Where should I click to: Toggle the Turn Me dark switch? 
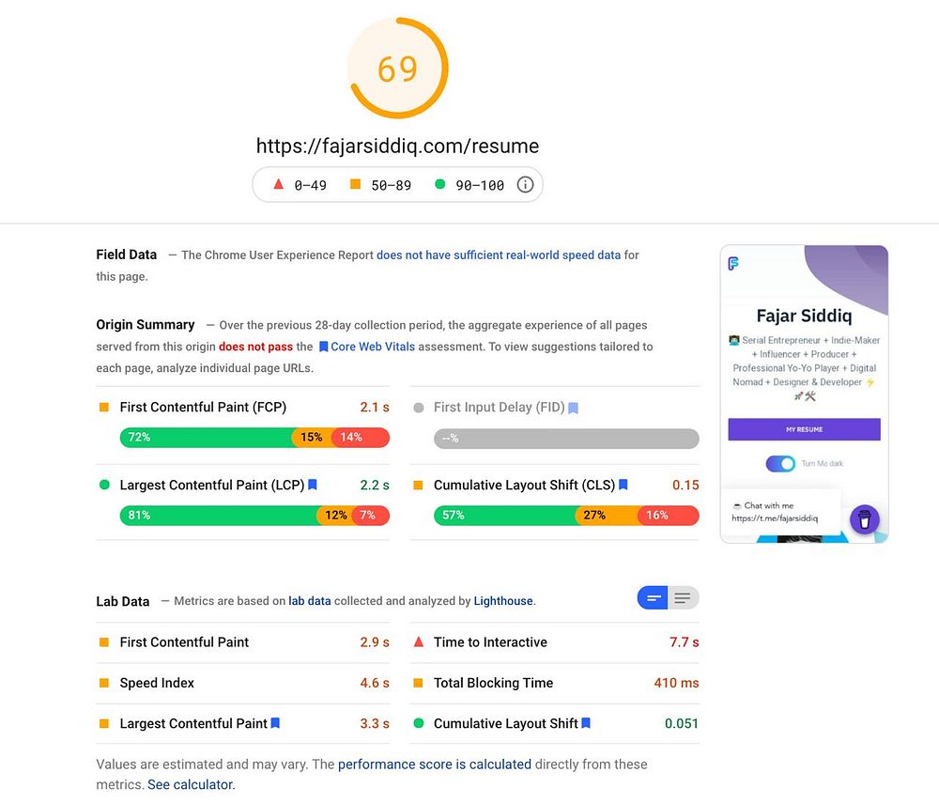(780, 463)
